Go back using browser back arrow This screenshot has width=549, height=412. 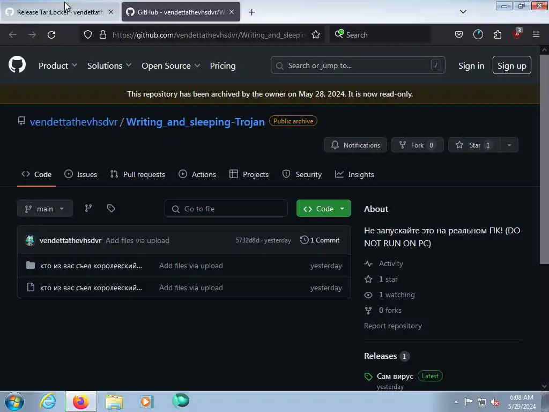coord(13,35)
